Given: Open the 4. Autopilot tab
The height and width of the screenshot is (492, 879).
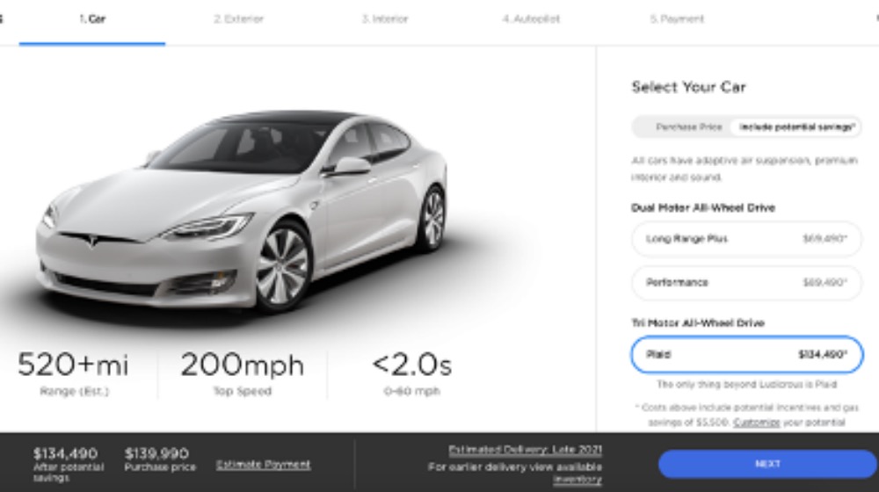Looking at the screenshot, I should 530,19.
